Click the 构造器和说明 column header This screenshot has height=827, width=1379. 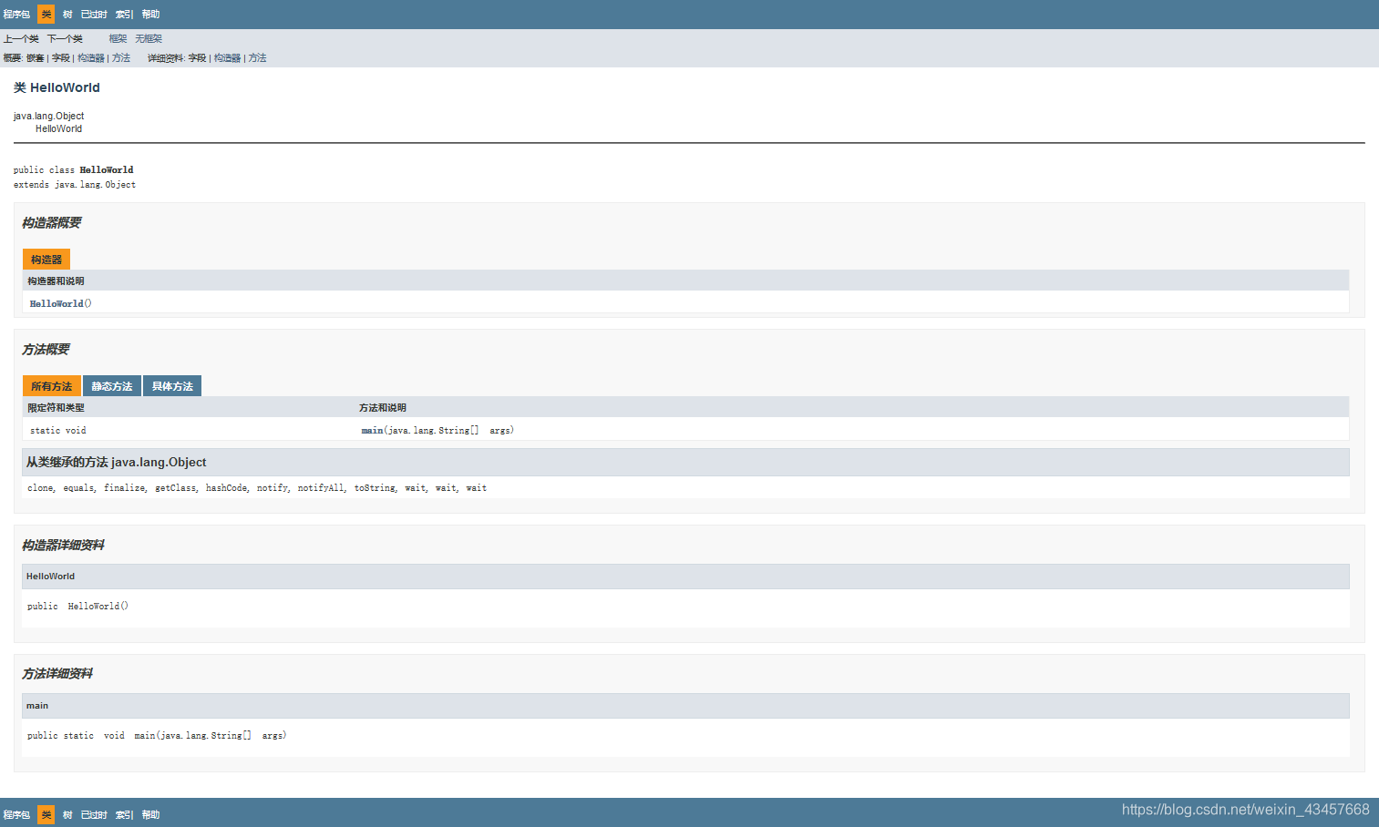click(56, 281)
